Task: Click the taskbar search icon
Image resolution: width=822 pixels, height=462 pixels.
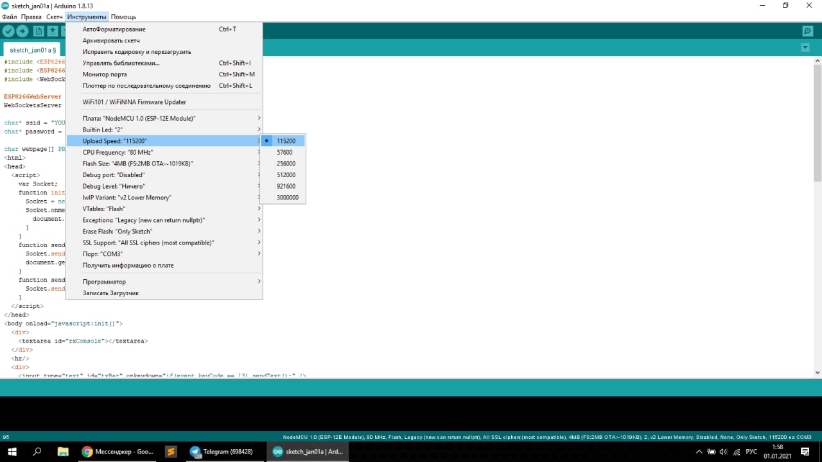Action: 37,452
